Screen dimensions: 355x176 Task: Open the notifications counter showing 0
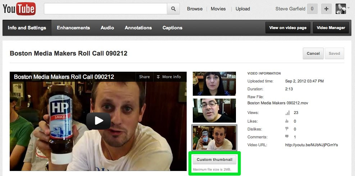click(312, 9)
